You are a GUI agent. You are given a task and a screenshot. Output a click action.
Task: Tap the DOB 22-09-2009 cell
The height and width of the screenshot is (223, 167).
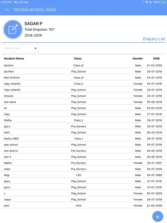tap(154, 206)
